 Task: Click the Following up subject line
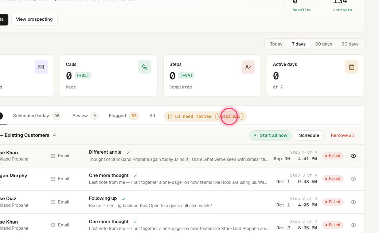103,198
